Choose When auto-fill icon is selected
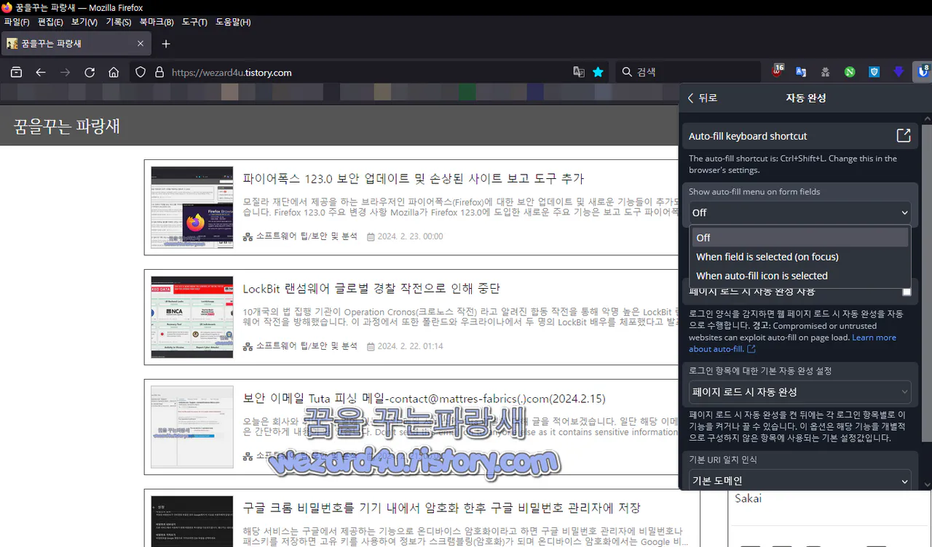Image resolution: width=932 pixels, height=547 pixels. [x=800, y=276]
